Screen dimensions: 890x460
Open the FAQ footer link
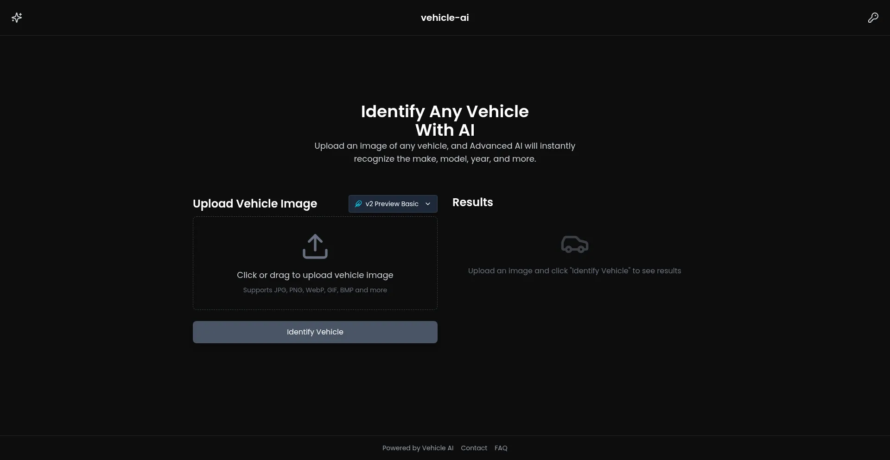click(x=501, y=448)
